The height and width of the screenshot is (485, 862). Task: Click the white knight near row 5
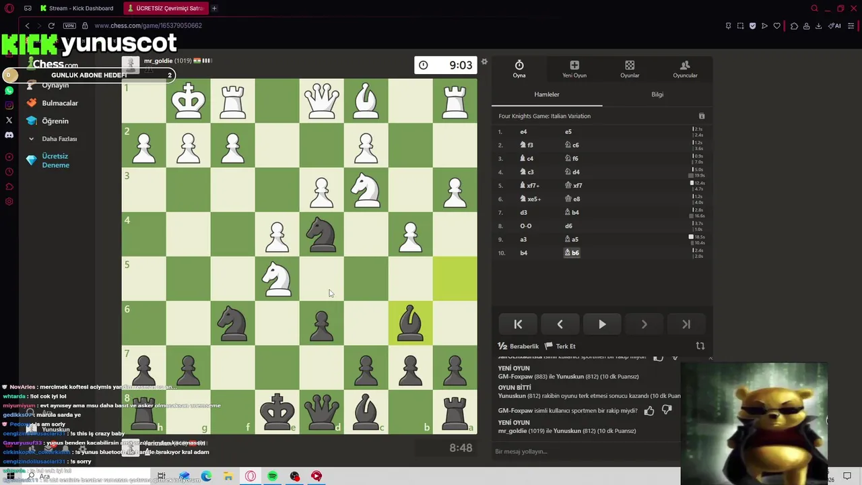277,278
